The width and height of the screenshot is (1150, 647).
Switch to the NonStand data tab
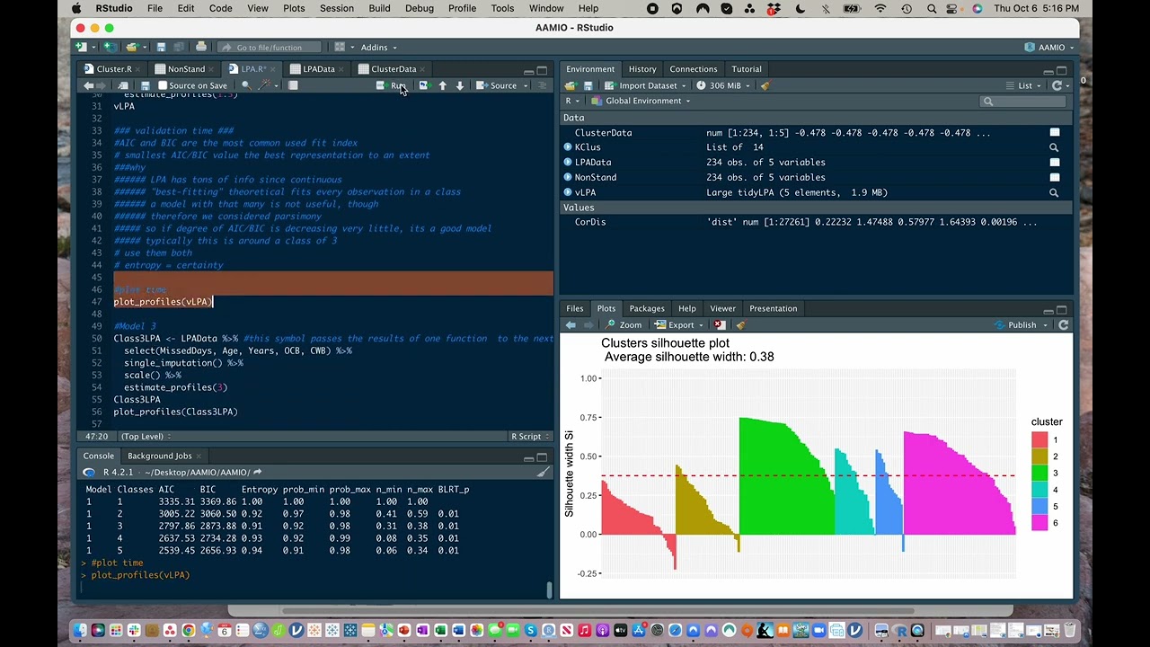(186, 69)
